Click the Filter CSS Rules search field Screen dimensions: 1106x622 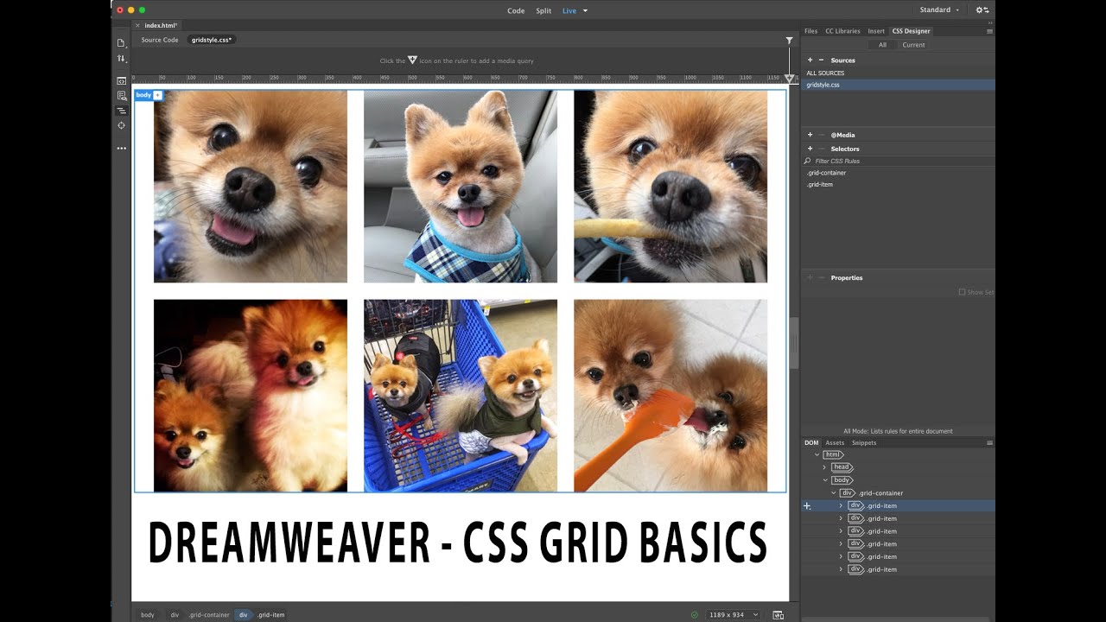click(x=899, y=162)
